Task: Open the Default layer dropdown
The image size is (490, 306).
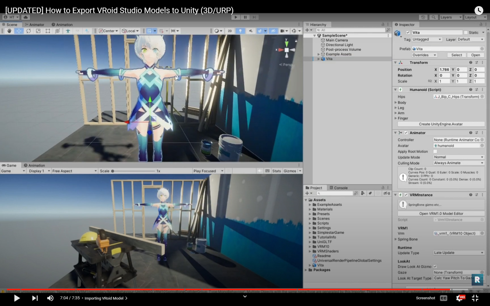Action: pyautogui.click(x=470, y=39)
